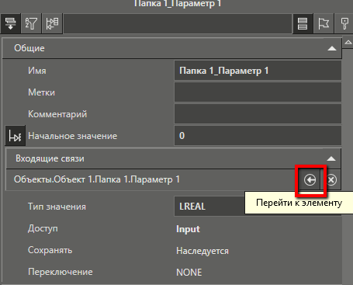Screen dimensions: 353x285
Task: Click the Наследуется value
Action: click(x=202, y=251)
